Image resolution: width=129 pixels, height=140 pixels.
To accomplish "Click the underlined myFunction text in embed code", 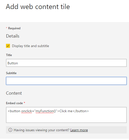I will point(45,111).
